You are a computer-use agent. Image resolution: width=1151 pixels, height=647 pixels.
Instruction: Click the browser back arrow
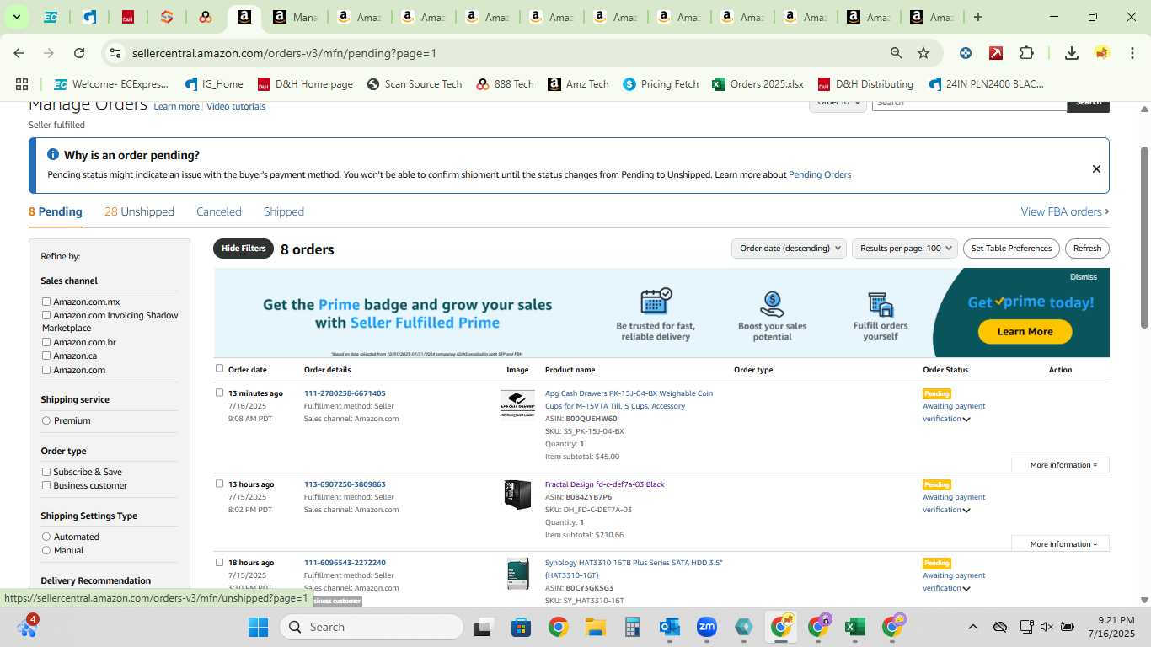19,53
